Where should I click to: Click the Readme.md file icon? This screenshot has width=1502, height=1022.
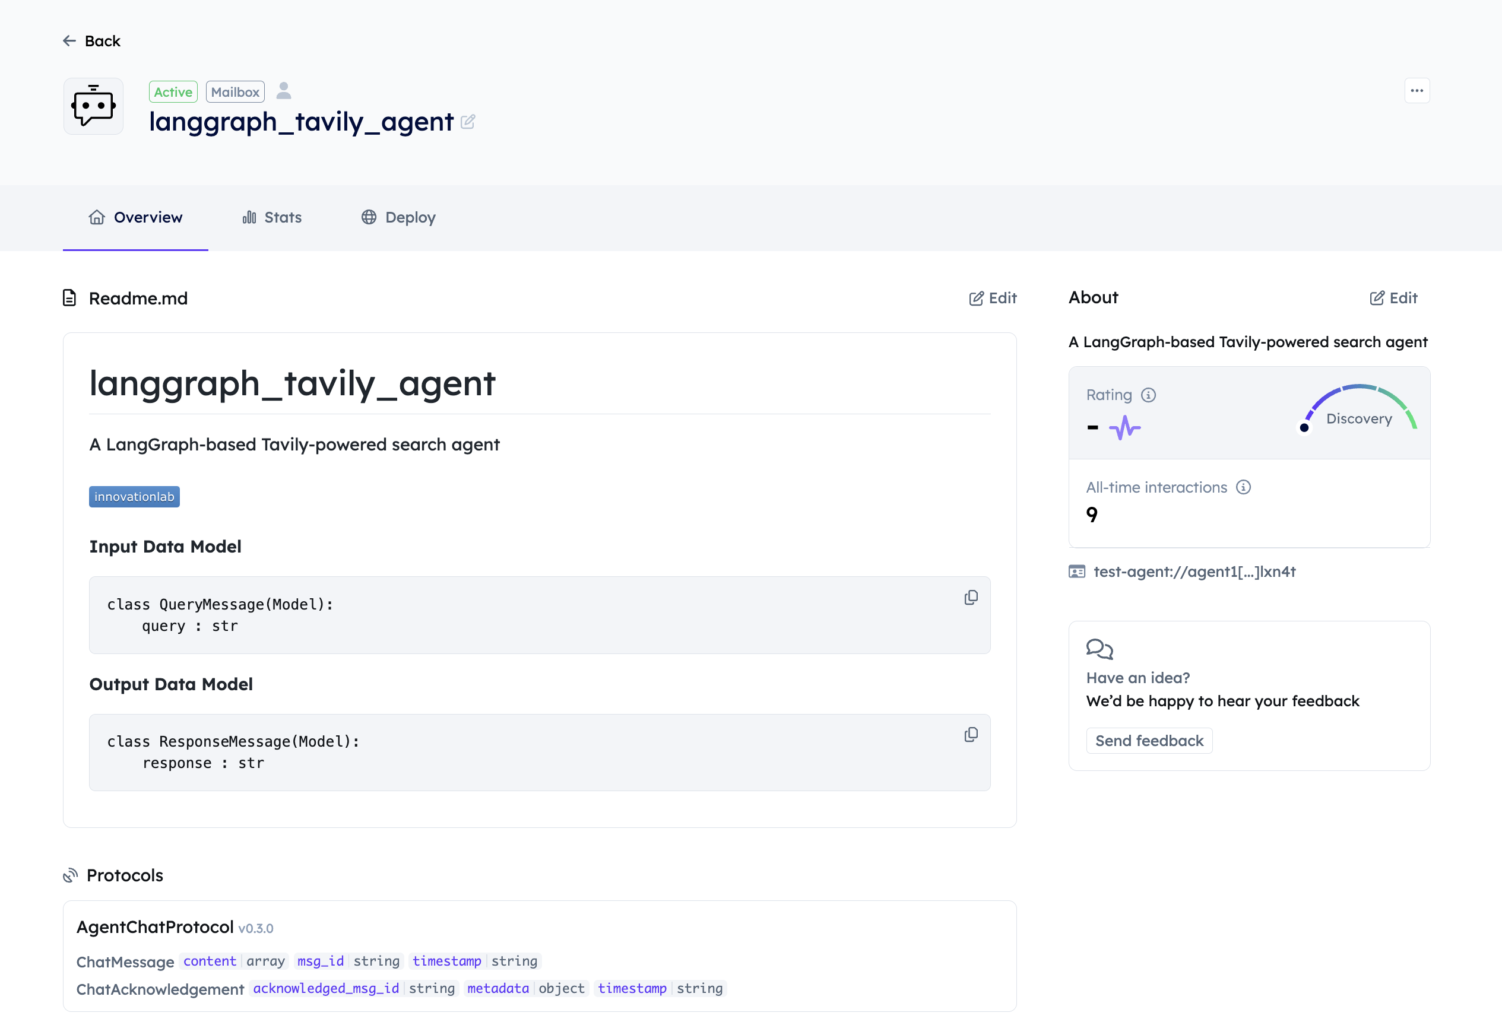click(x=70, y=298)
